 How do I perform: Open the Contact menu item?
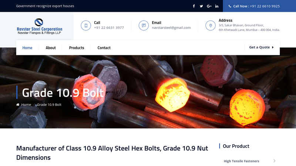click(104, 48)
